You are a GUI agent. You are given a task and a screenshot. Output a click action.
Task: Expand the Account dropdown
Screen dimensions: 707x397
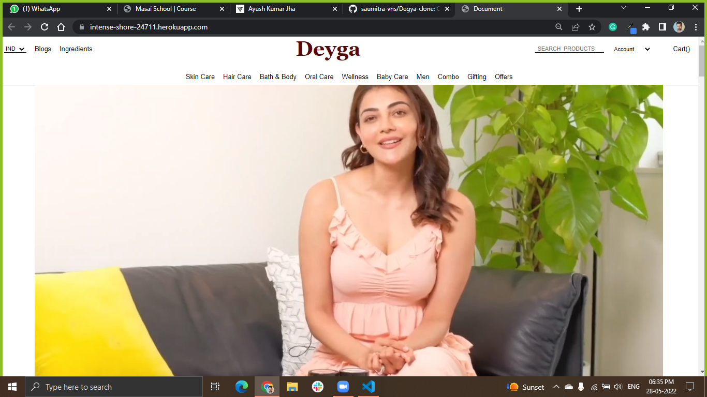point(631,49)
